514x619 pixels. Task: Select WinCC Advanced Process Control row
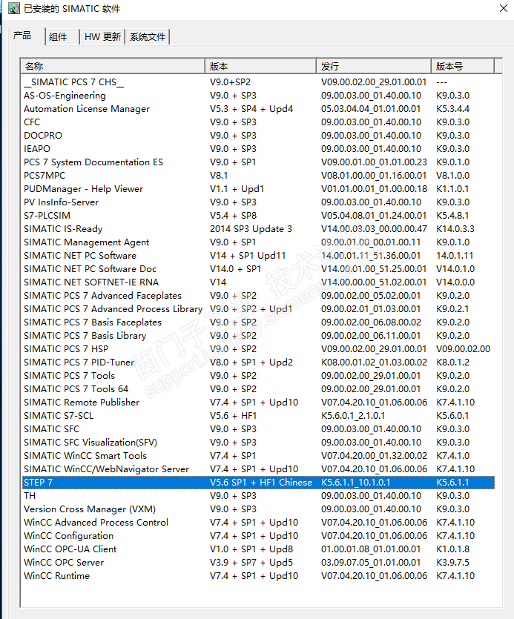pos(258,523)
